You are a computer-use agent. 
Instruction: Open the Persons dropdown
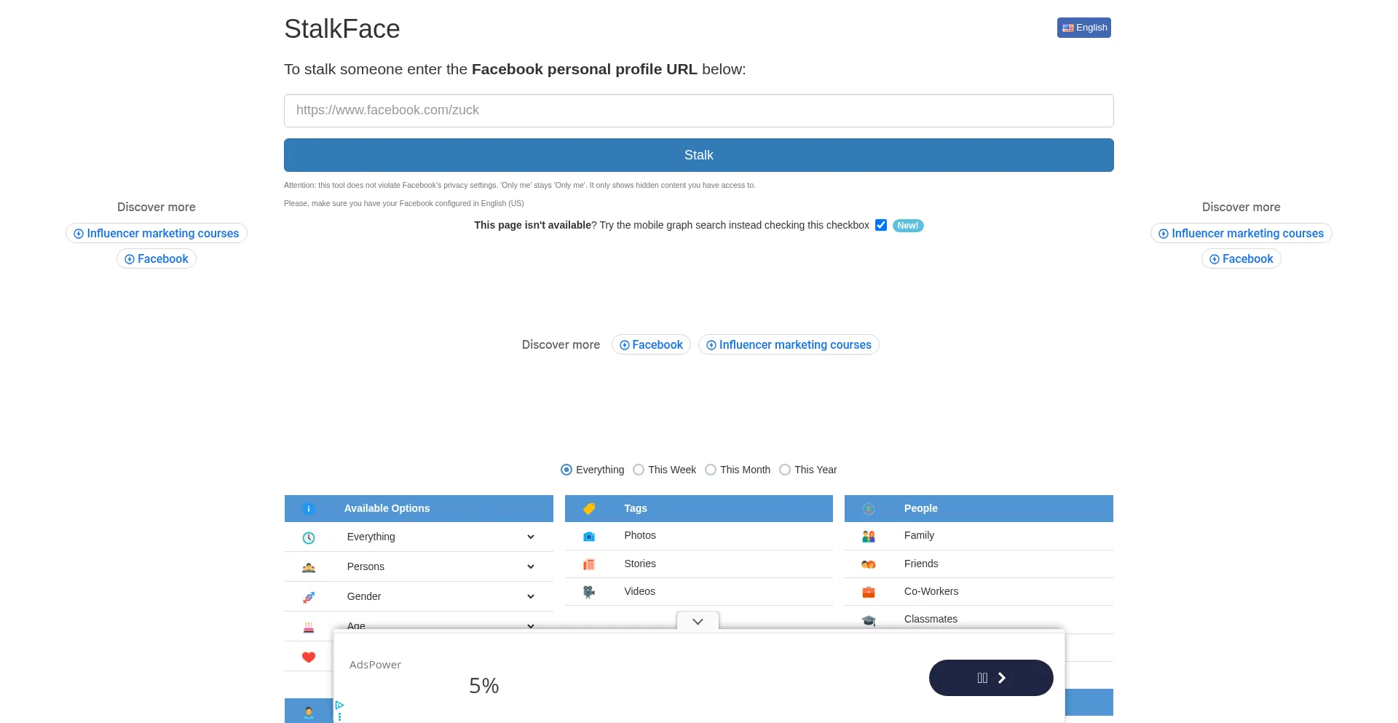[x=530, y=566]
